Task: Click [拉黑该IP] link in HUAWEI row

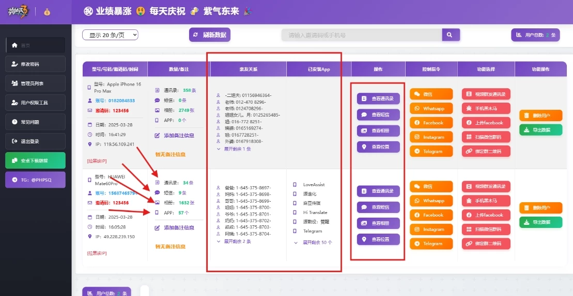Action: click(x=97, y=253)
